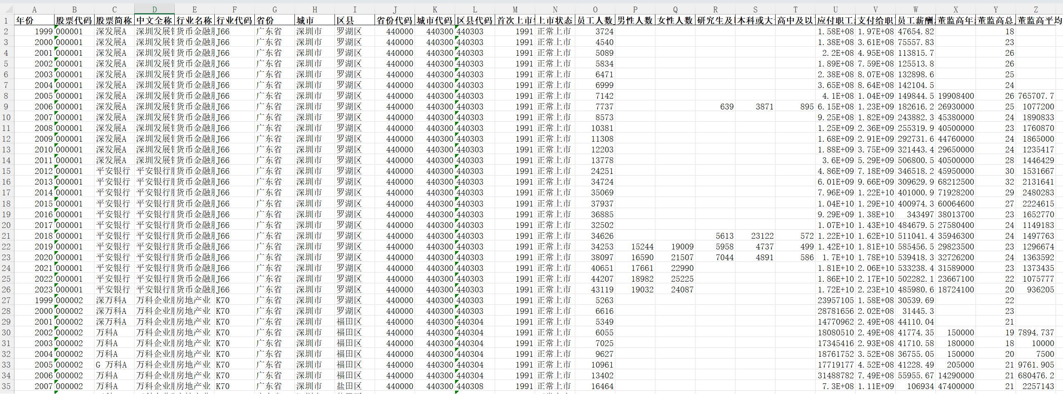
Task: Click the 股票代码 header cell
Action: (x=74, y=20)
